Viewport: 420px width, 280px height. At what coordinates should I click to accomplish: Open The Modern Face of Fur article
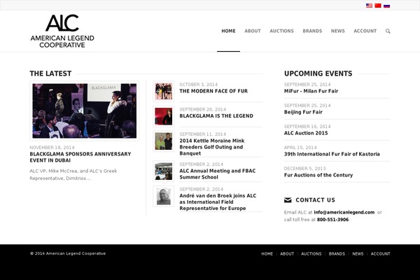tap(213, 91)
